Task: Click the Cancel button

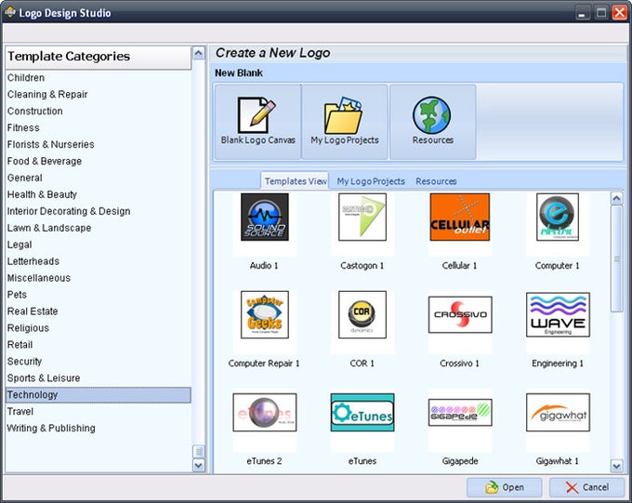Action: [586, 487]
